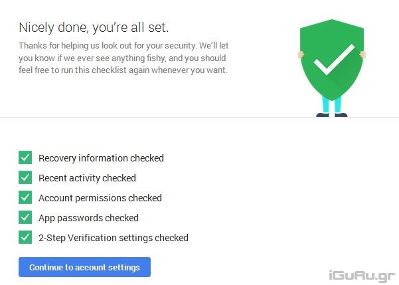Click the hand gripping the shield's left edge
Image resolution: width=399 pixels, height=285 pixels.
pyautogui.click(x=301, y=54)
